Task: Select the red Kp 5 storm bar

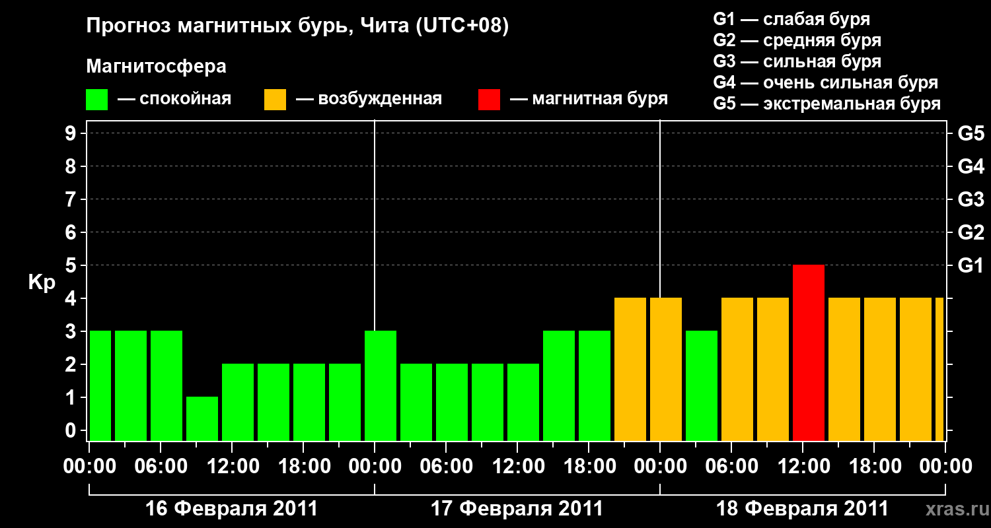Action: (809, 352)
